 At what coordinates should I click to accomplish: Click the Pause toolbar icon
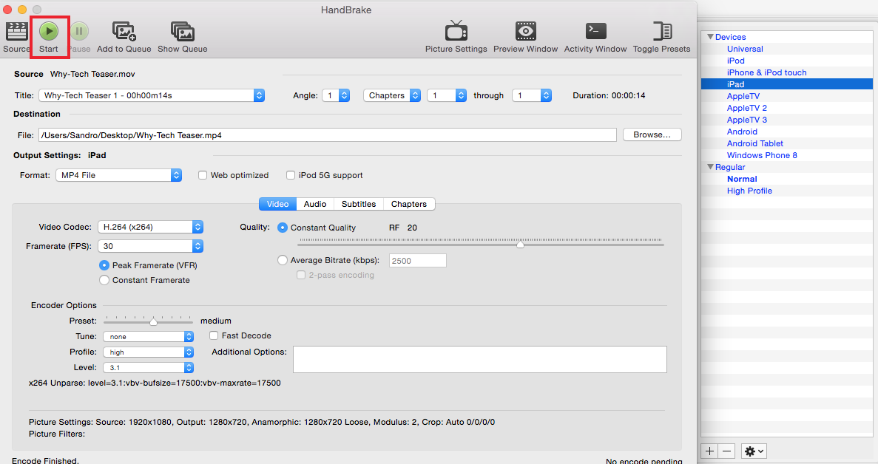click(x=79, y=31)
